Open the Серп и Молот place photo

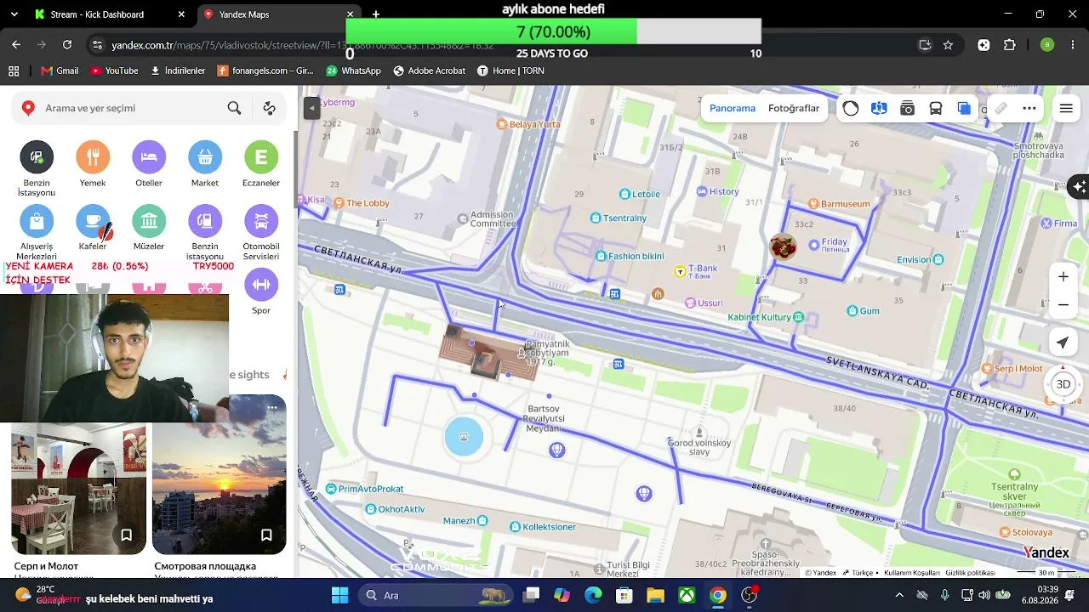(x=79, y=489)
